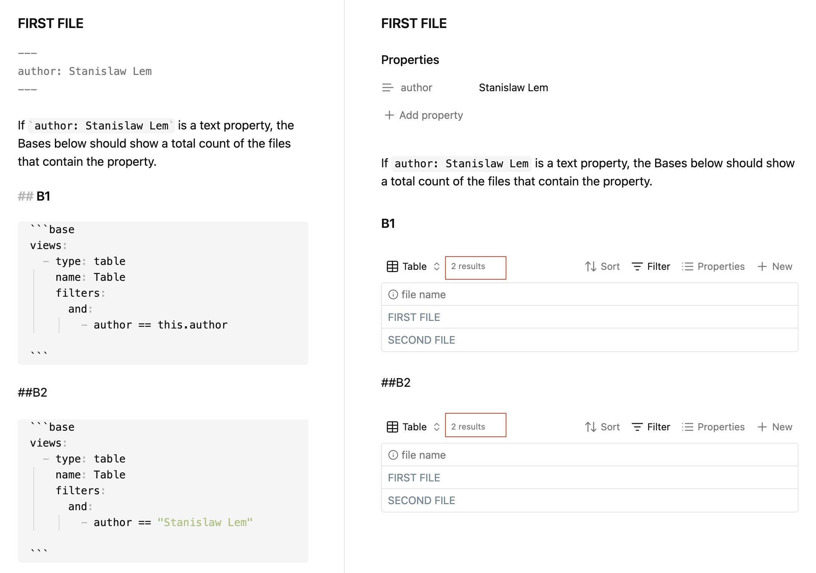Screen dimensions: 816x573
Task: Open the FIRST FILE link in B1 table
Action: pyautogui.click(x=414, y=317)
